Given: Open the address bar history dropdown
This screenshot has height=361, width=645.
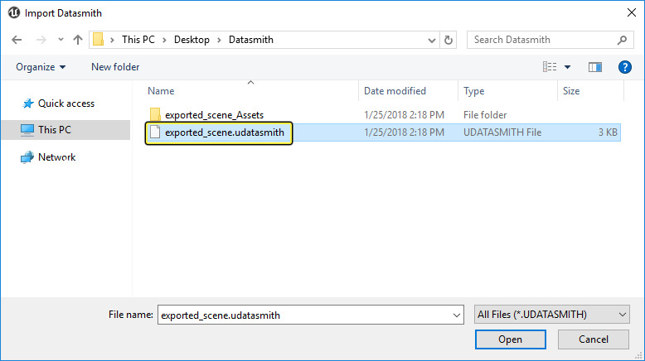Looking at the screenshot, I should [431, 41].
